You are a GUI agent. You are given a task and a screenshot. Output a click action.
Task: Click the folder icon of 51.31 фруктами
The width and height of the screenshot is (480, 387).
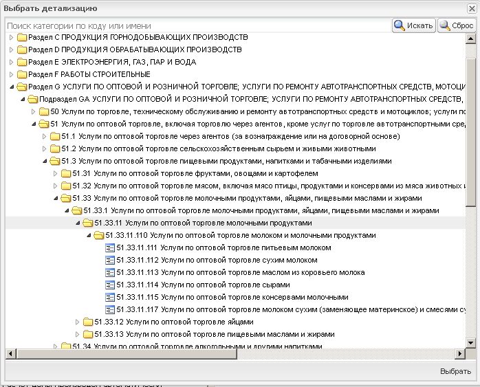point(66,173)
